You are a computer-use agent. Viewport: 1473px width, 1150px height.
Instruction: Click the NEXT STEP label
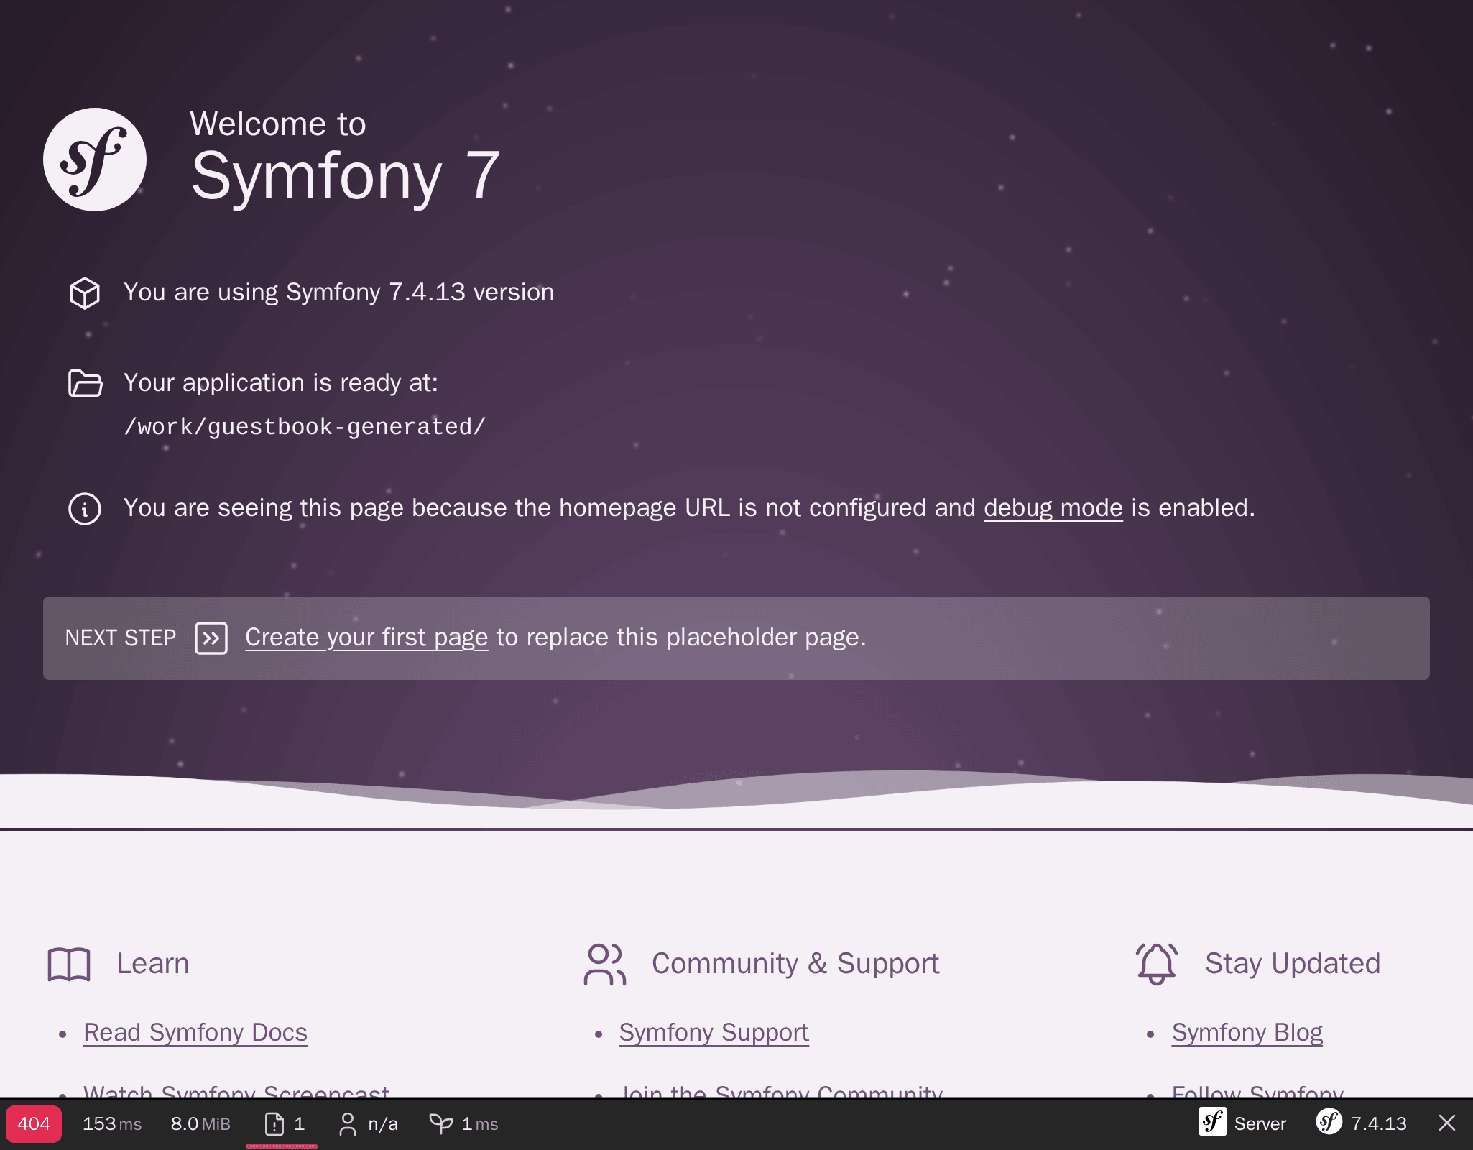point(121,638)
